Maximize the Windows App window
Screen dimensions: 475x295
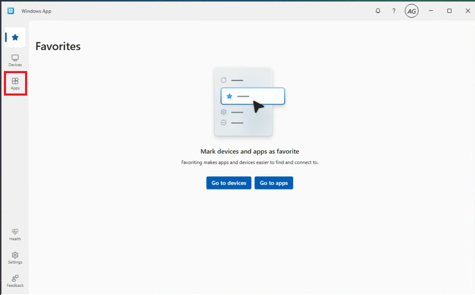pyautogui.click(x=449, y=11)
